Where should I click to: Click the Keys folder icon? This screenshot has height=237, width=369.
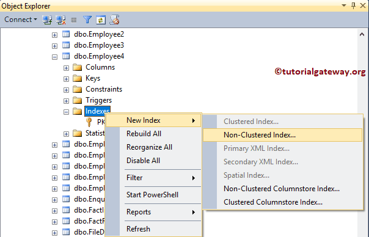click(x=78, y=78)
